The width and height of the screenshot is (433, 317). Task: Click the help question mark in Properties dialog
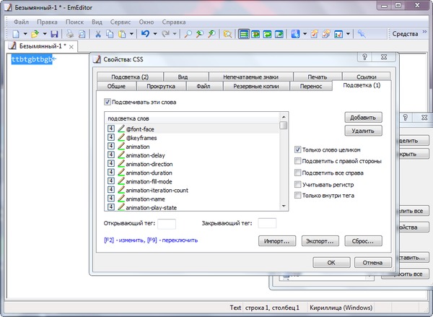(x=365, y=58)
